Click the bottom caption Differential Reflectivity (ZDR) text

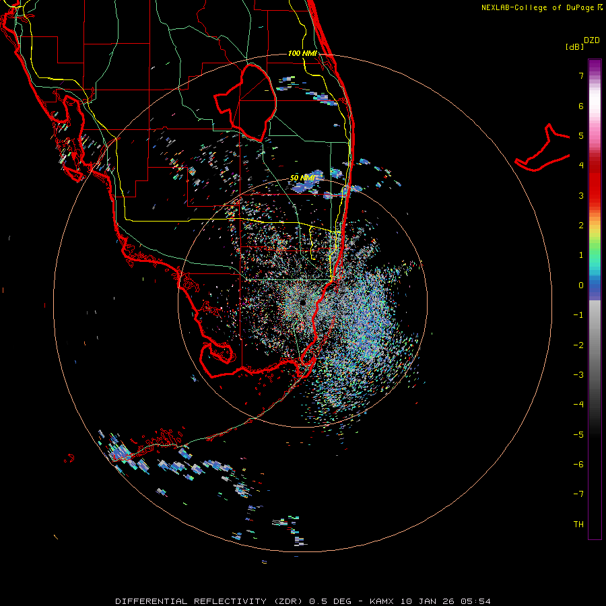tap(211, 601)
